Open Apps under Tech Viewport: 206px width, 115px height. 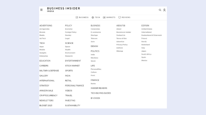coord(41,47)
